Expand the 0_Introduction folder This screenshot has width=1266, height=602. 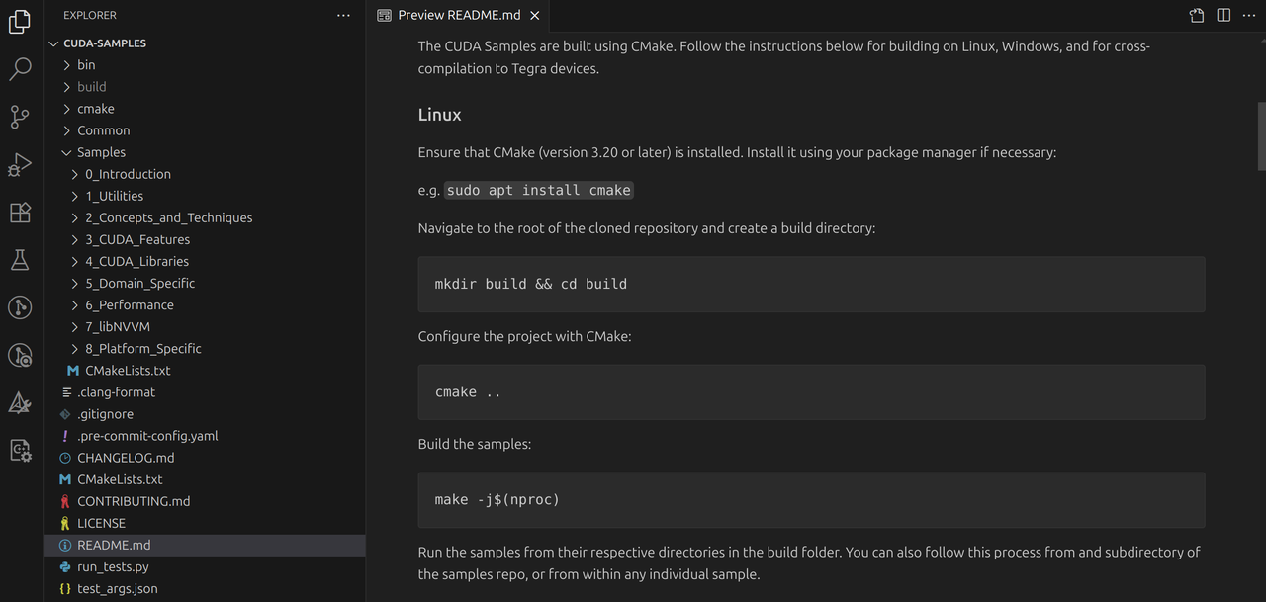128,173
